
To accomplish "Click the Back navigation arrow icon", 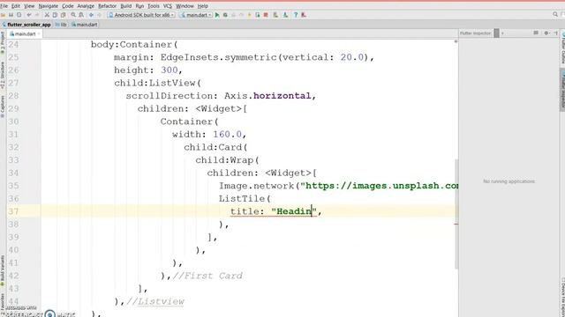I will pos(91,15).
